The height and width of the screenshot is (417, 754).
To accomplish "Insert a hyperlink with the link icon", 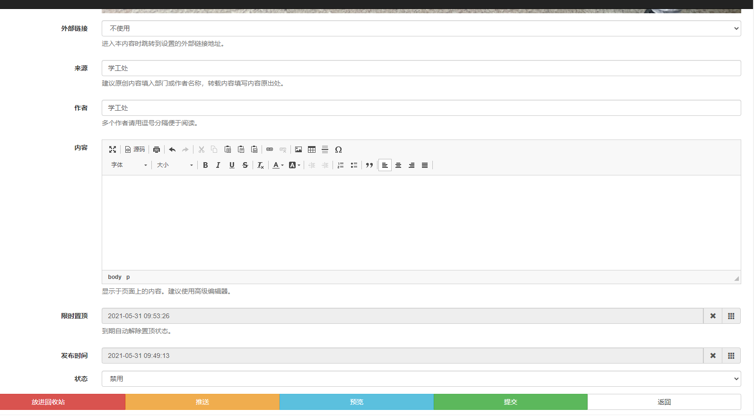I will [270, 149].
